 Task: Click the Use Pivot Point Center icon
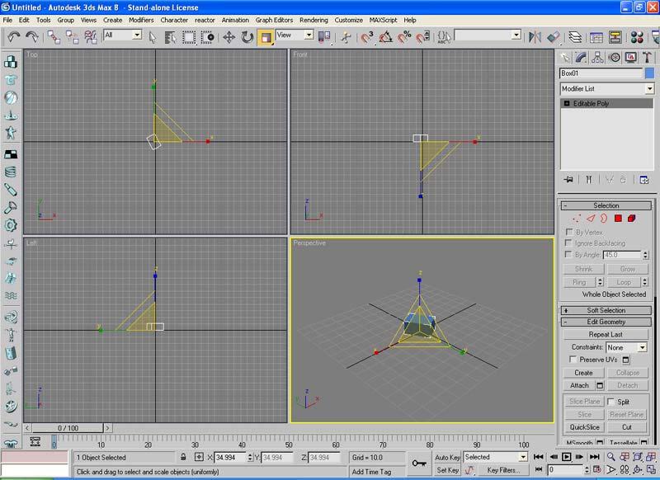[324, 37]
